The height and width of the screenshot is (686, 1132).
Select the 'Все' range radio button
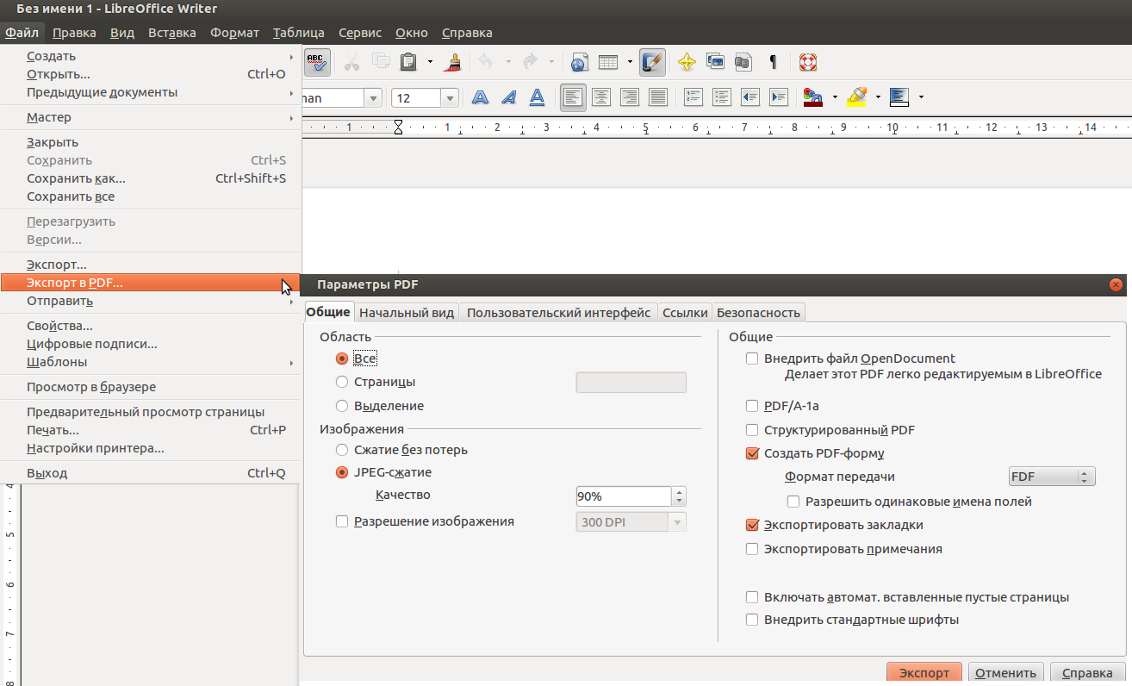coord(342,359)
